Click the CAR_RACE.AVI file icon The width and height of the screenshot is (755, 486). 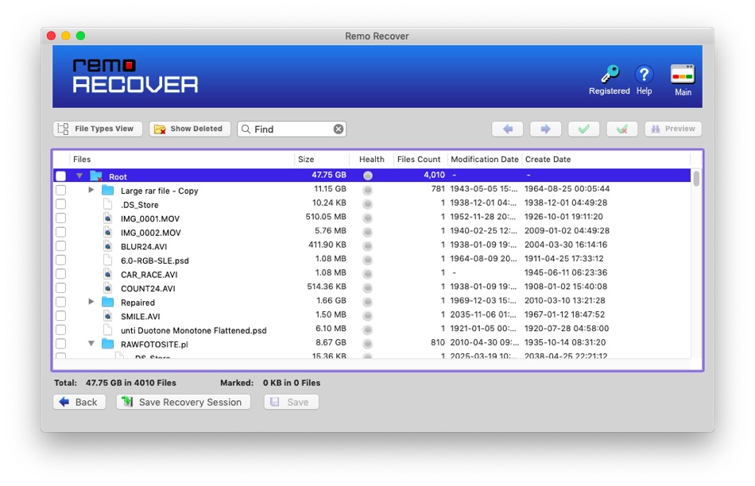coord(108,274)
